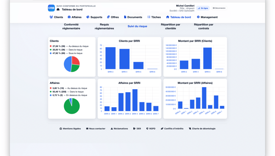The image size is (275, 156).
Task: Click the Supports pie-chart icon
Action: 88,17
